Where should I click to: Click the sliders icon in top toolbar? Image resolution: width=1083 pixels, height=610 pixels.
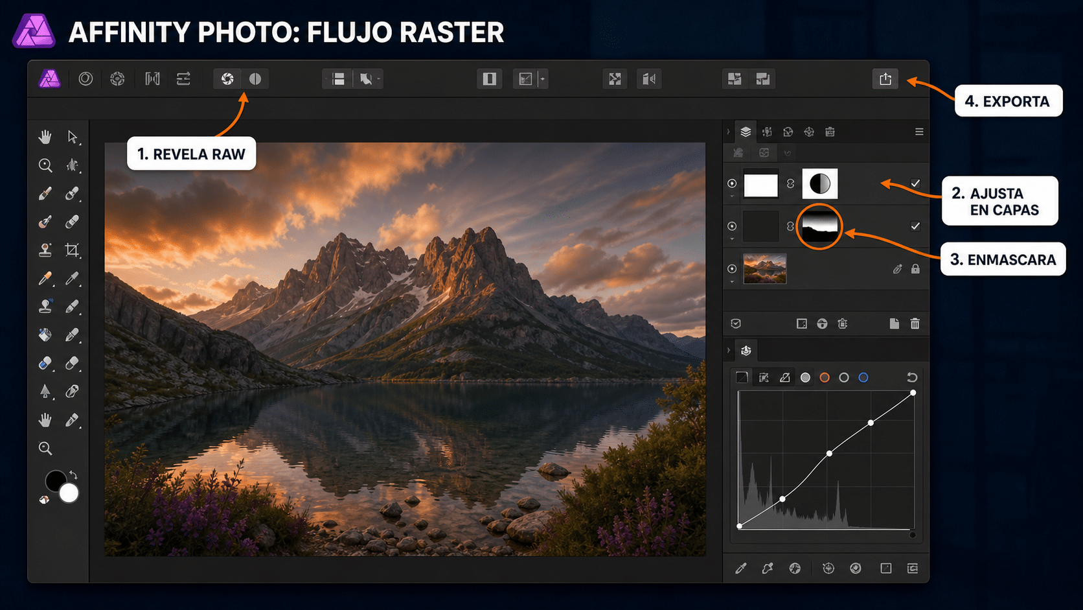point(183,79)
